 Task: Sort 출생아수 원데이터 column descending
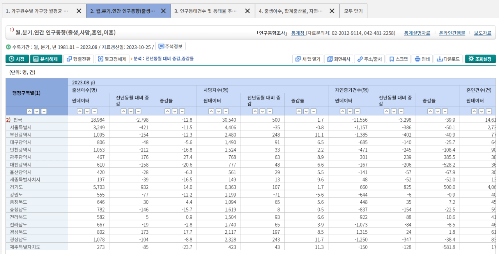click(x=87, y=111)
